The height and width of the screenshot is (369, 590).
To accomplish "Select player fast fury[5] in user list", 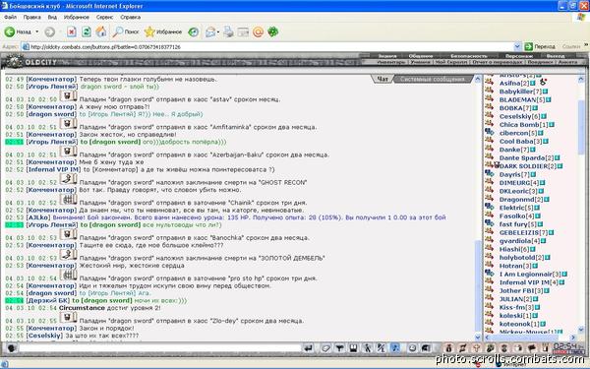I will click(518, 224).
